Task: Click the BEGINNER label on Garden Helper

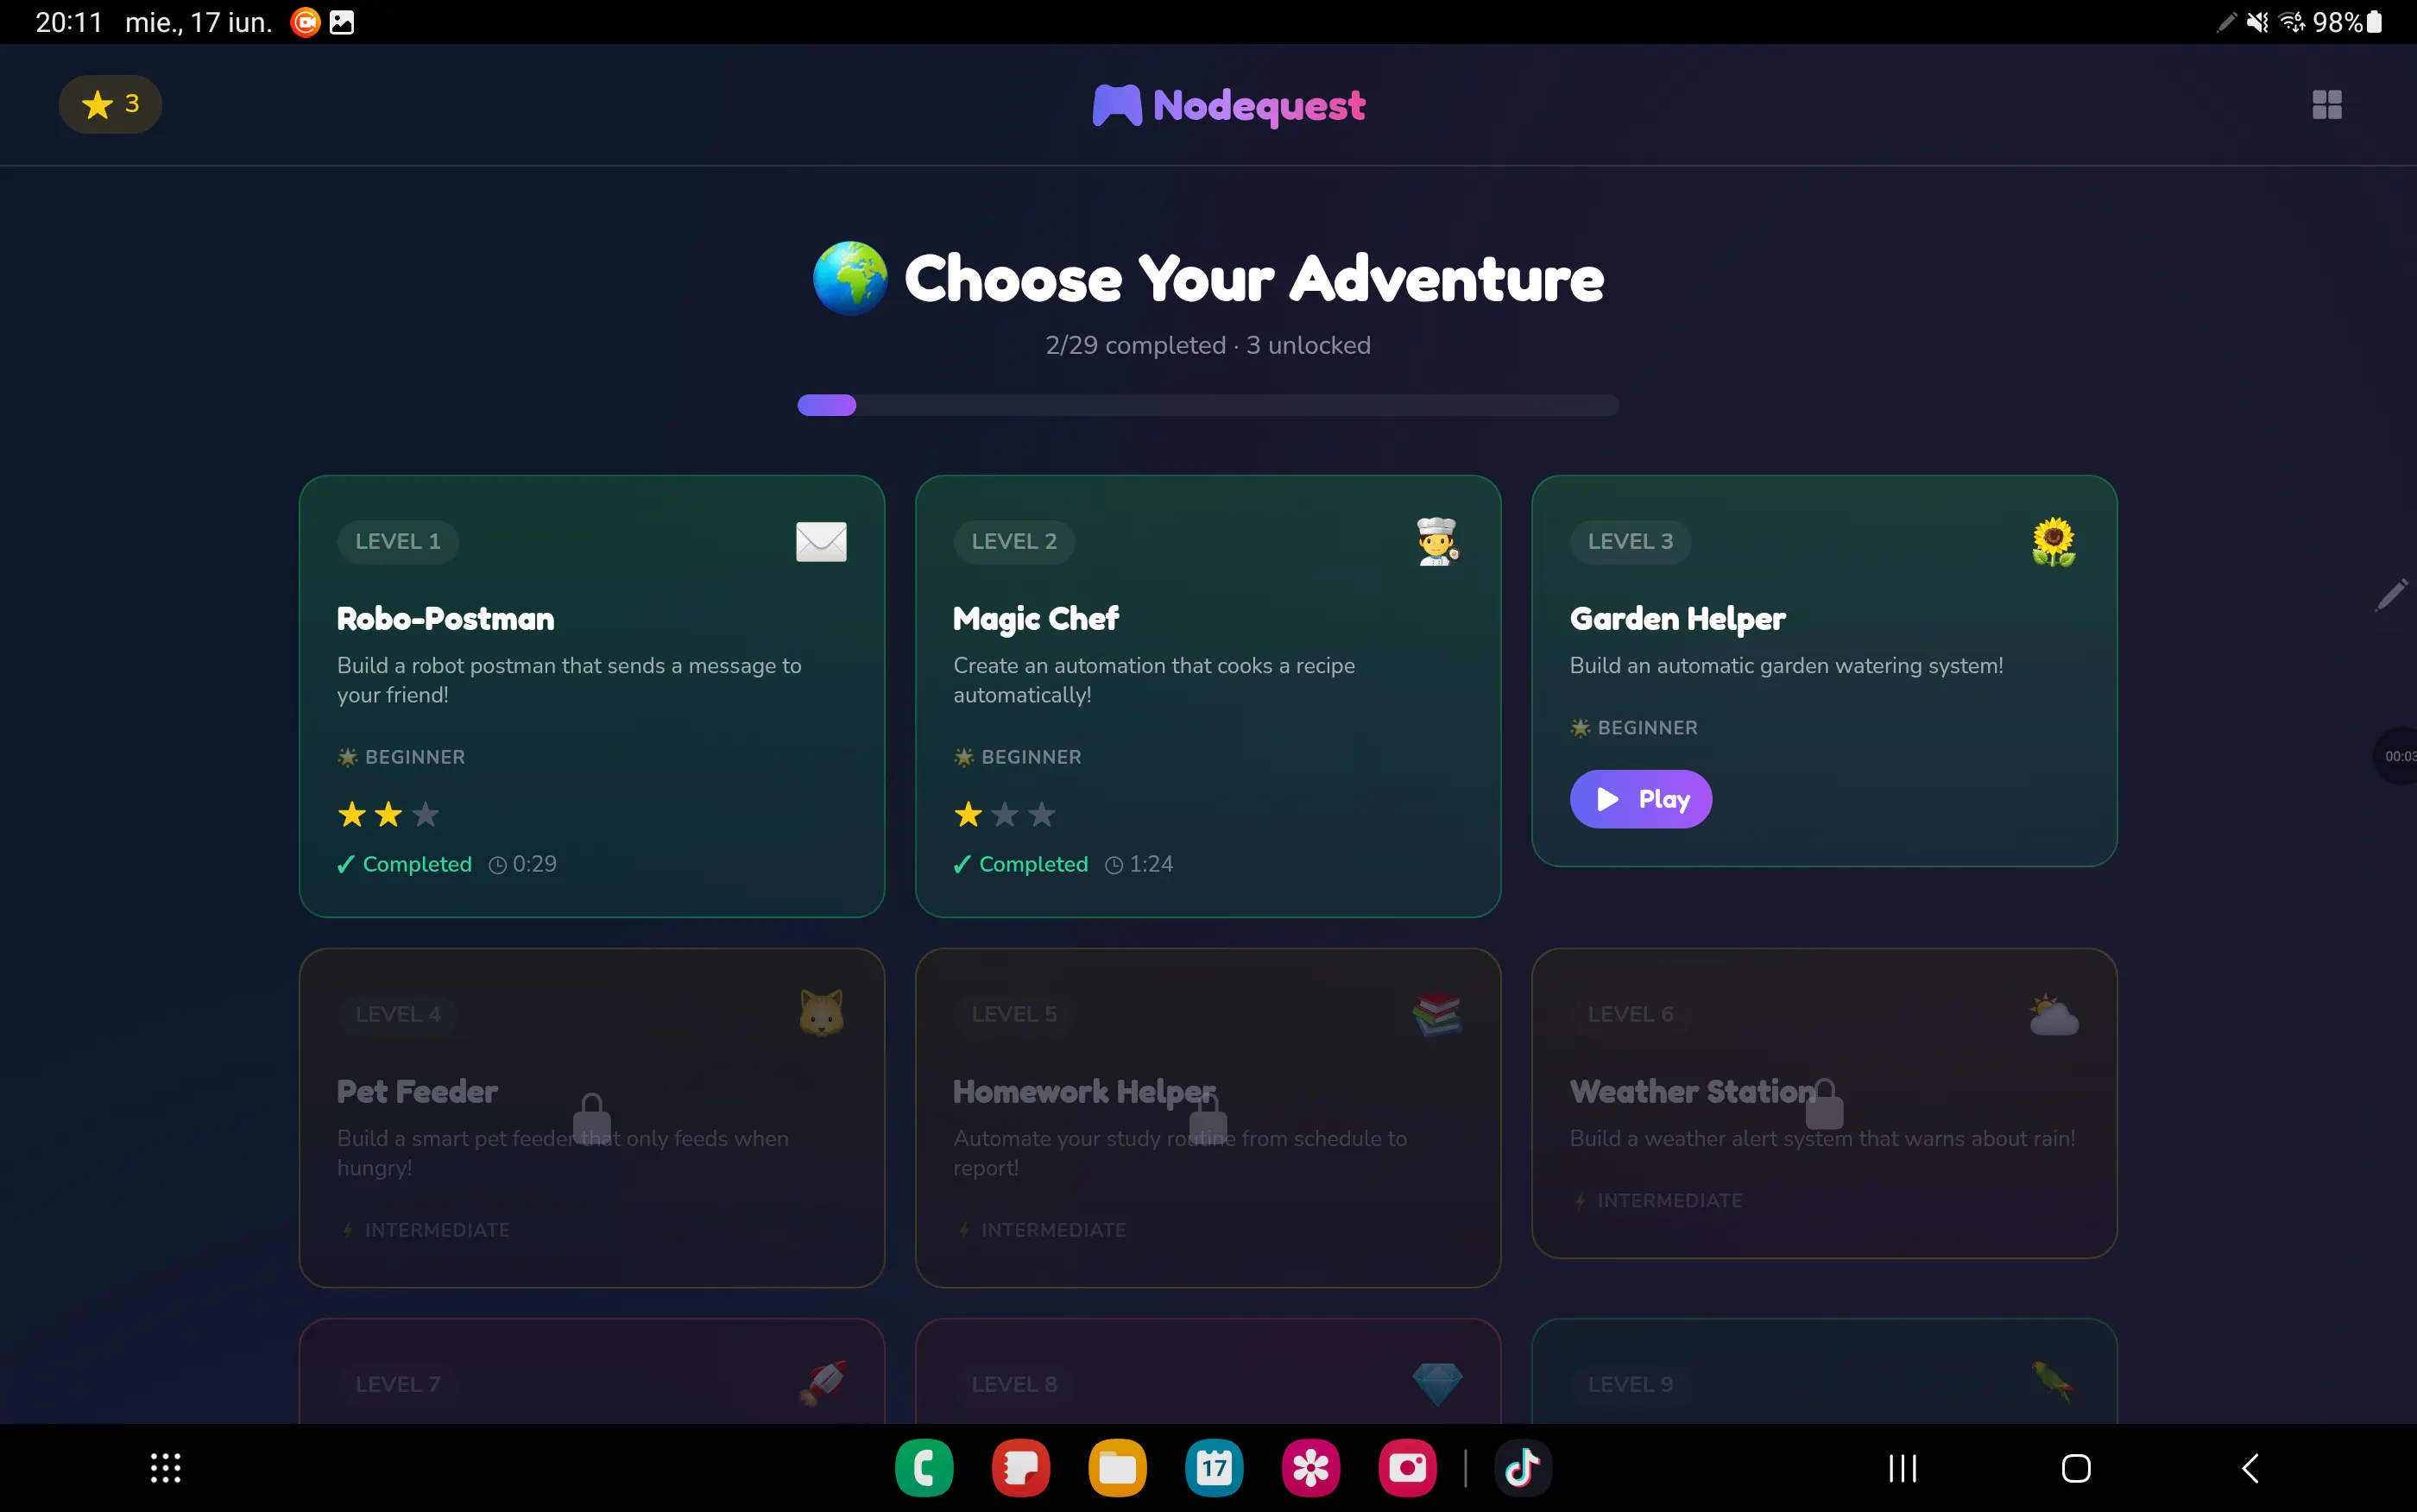Action: click(1634, 728)
